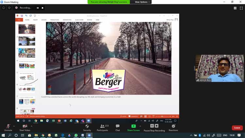Open meeting information icon
The image size is (245, 138).
pyautogui.click(x=4, y=8)
